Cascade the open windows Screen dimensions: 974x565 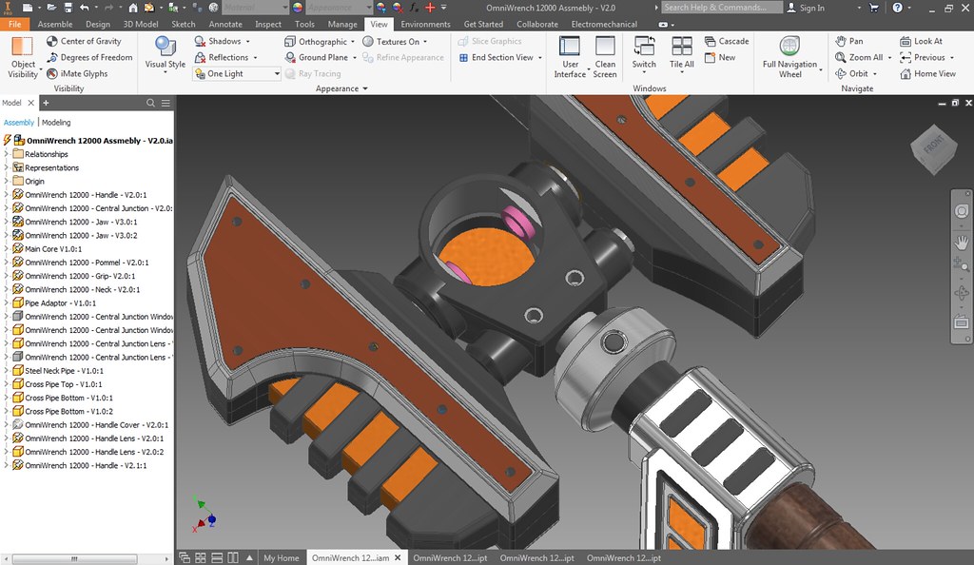(x=727, y=41)
